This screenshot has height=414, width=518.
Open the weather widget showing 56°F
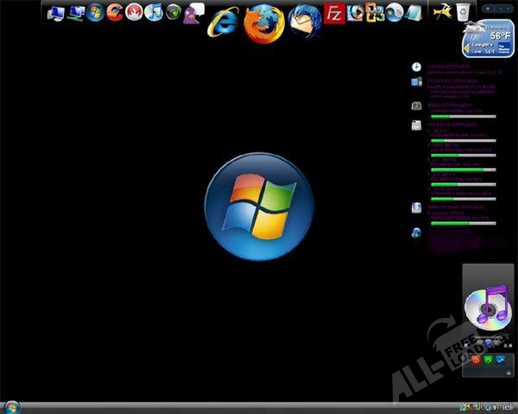coord(487,40)
